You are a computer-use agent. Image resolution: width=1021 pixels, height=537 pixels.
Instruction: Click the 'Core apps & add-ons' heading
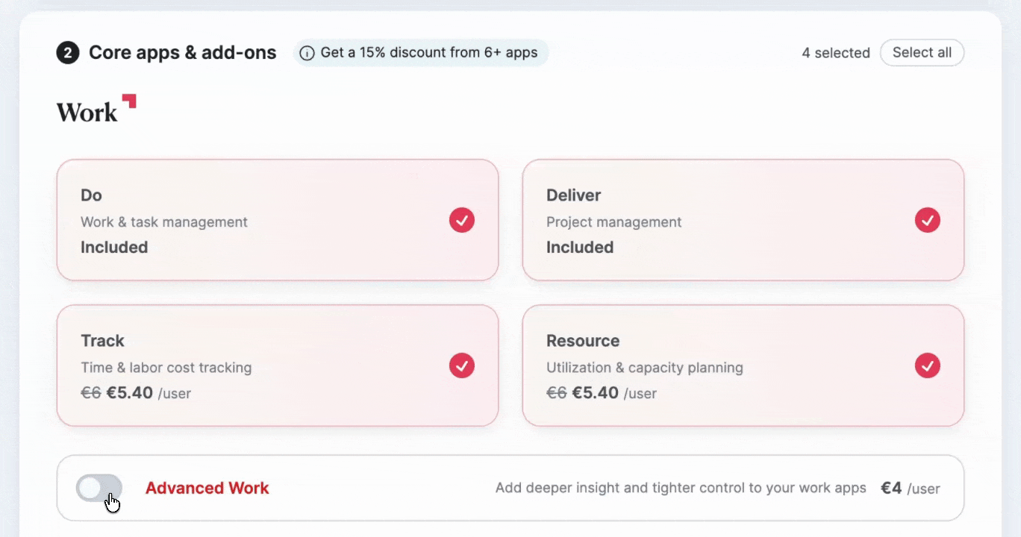coord(183,53)
